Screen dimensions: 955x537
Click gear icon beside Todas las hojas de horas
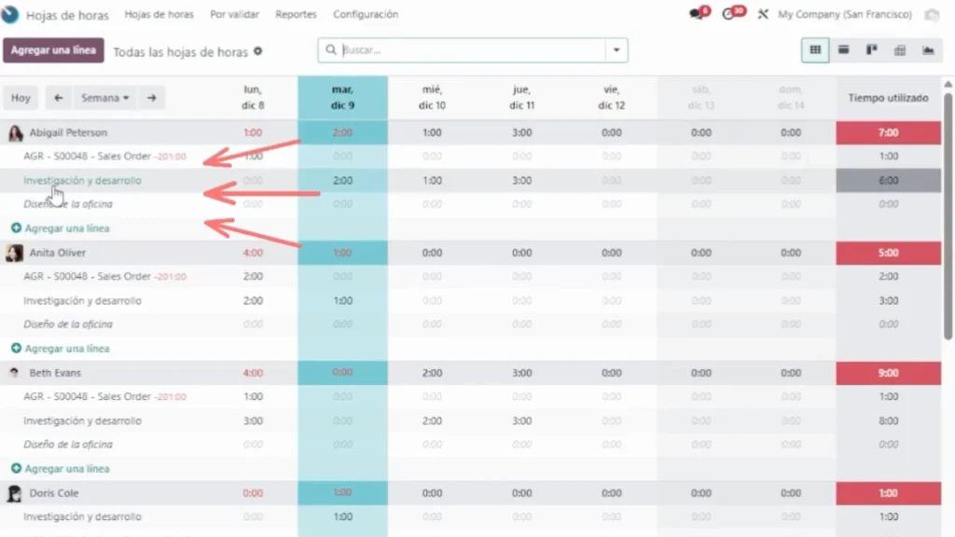pyautogui.click(x=258, y=51)
